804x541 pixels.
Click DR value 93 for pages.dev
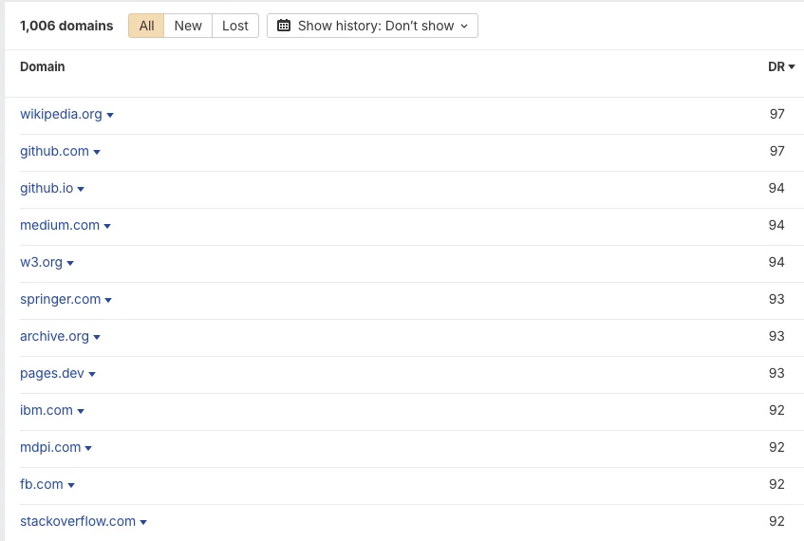pyautogui.click(x=776, y=373)
